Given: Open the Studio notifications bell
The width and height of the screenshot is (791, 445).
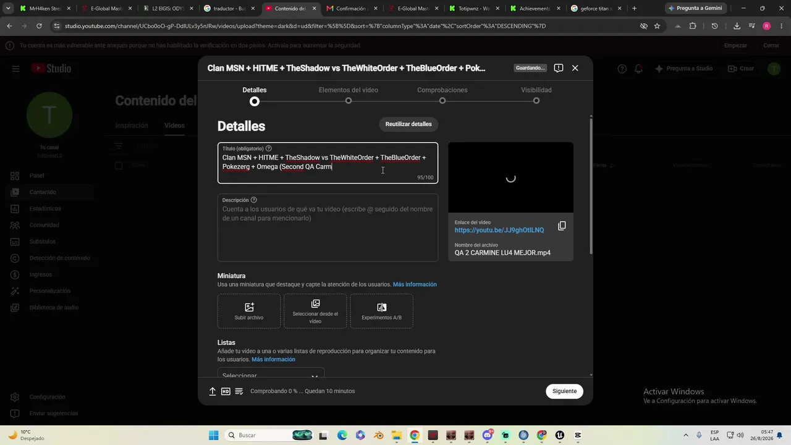Looking at the screenshot, I should (639, 69).
